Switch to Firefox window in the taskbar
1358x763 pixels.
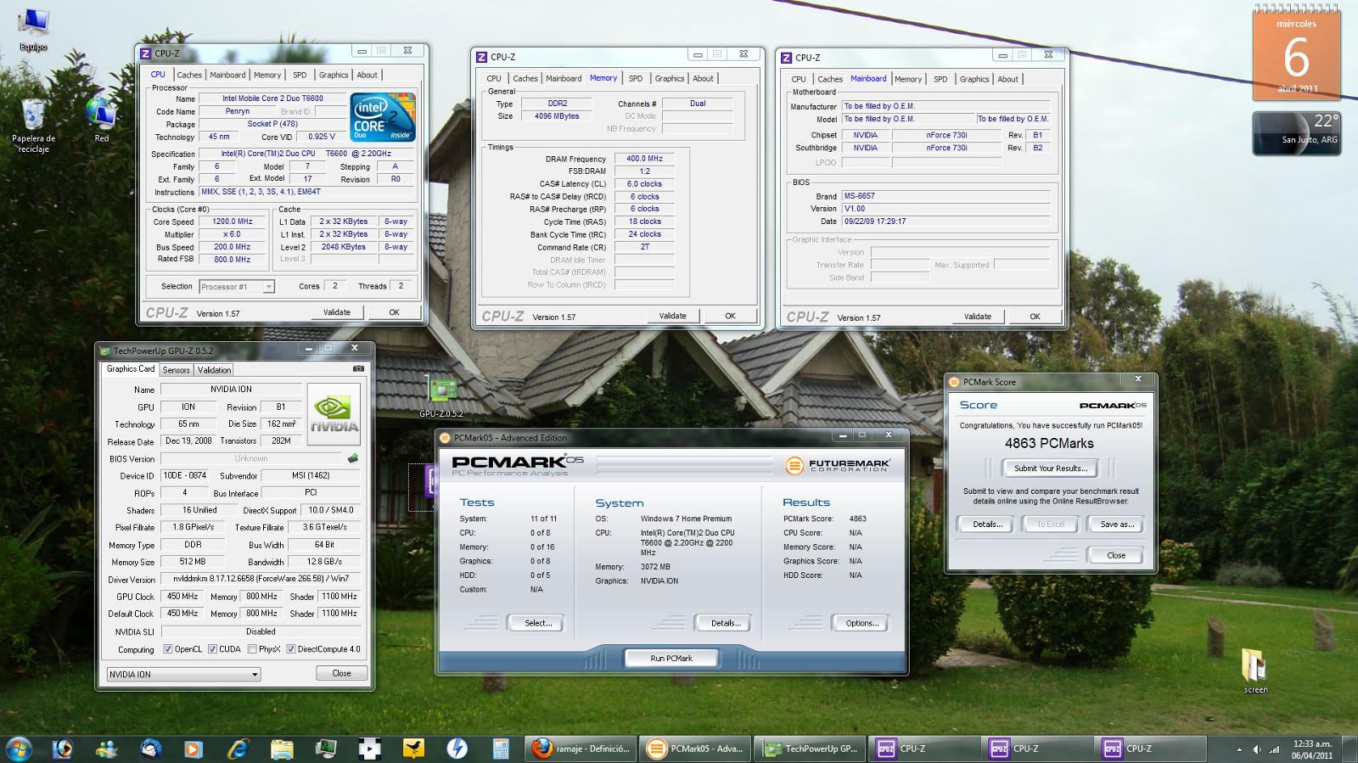coord(581,749)
